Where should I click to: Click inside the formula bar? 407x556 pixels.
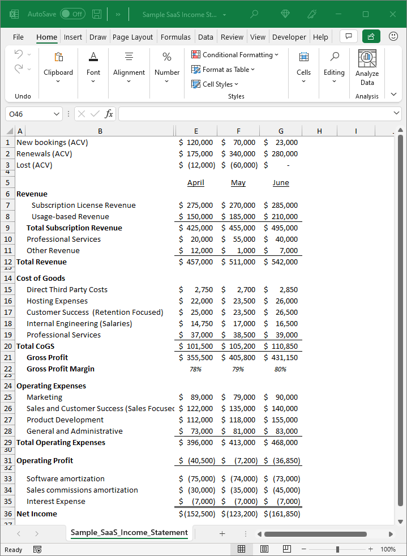[255, 114]
